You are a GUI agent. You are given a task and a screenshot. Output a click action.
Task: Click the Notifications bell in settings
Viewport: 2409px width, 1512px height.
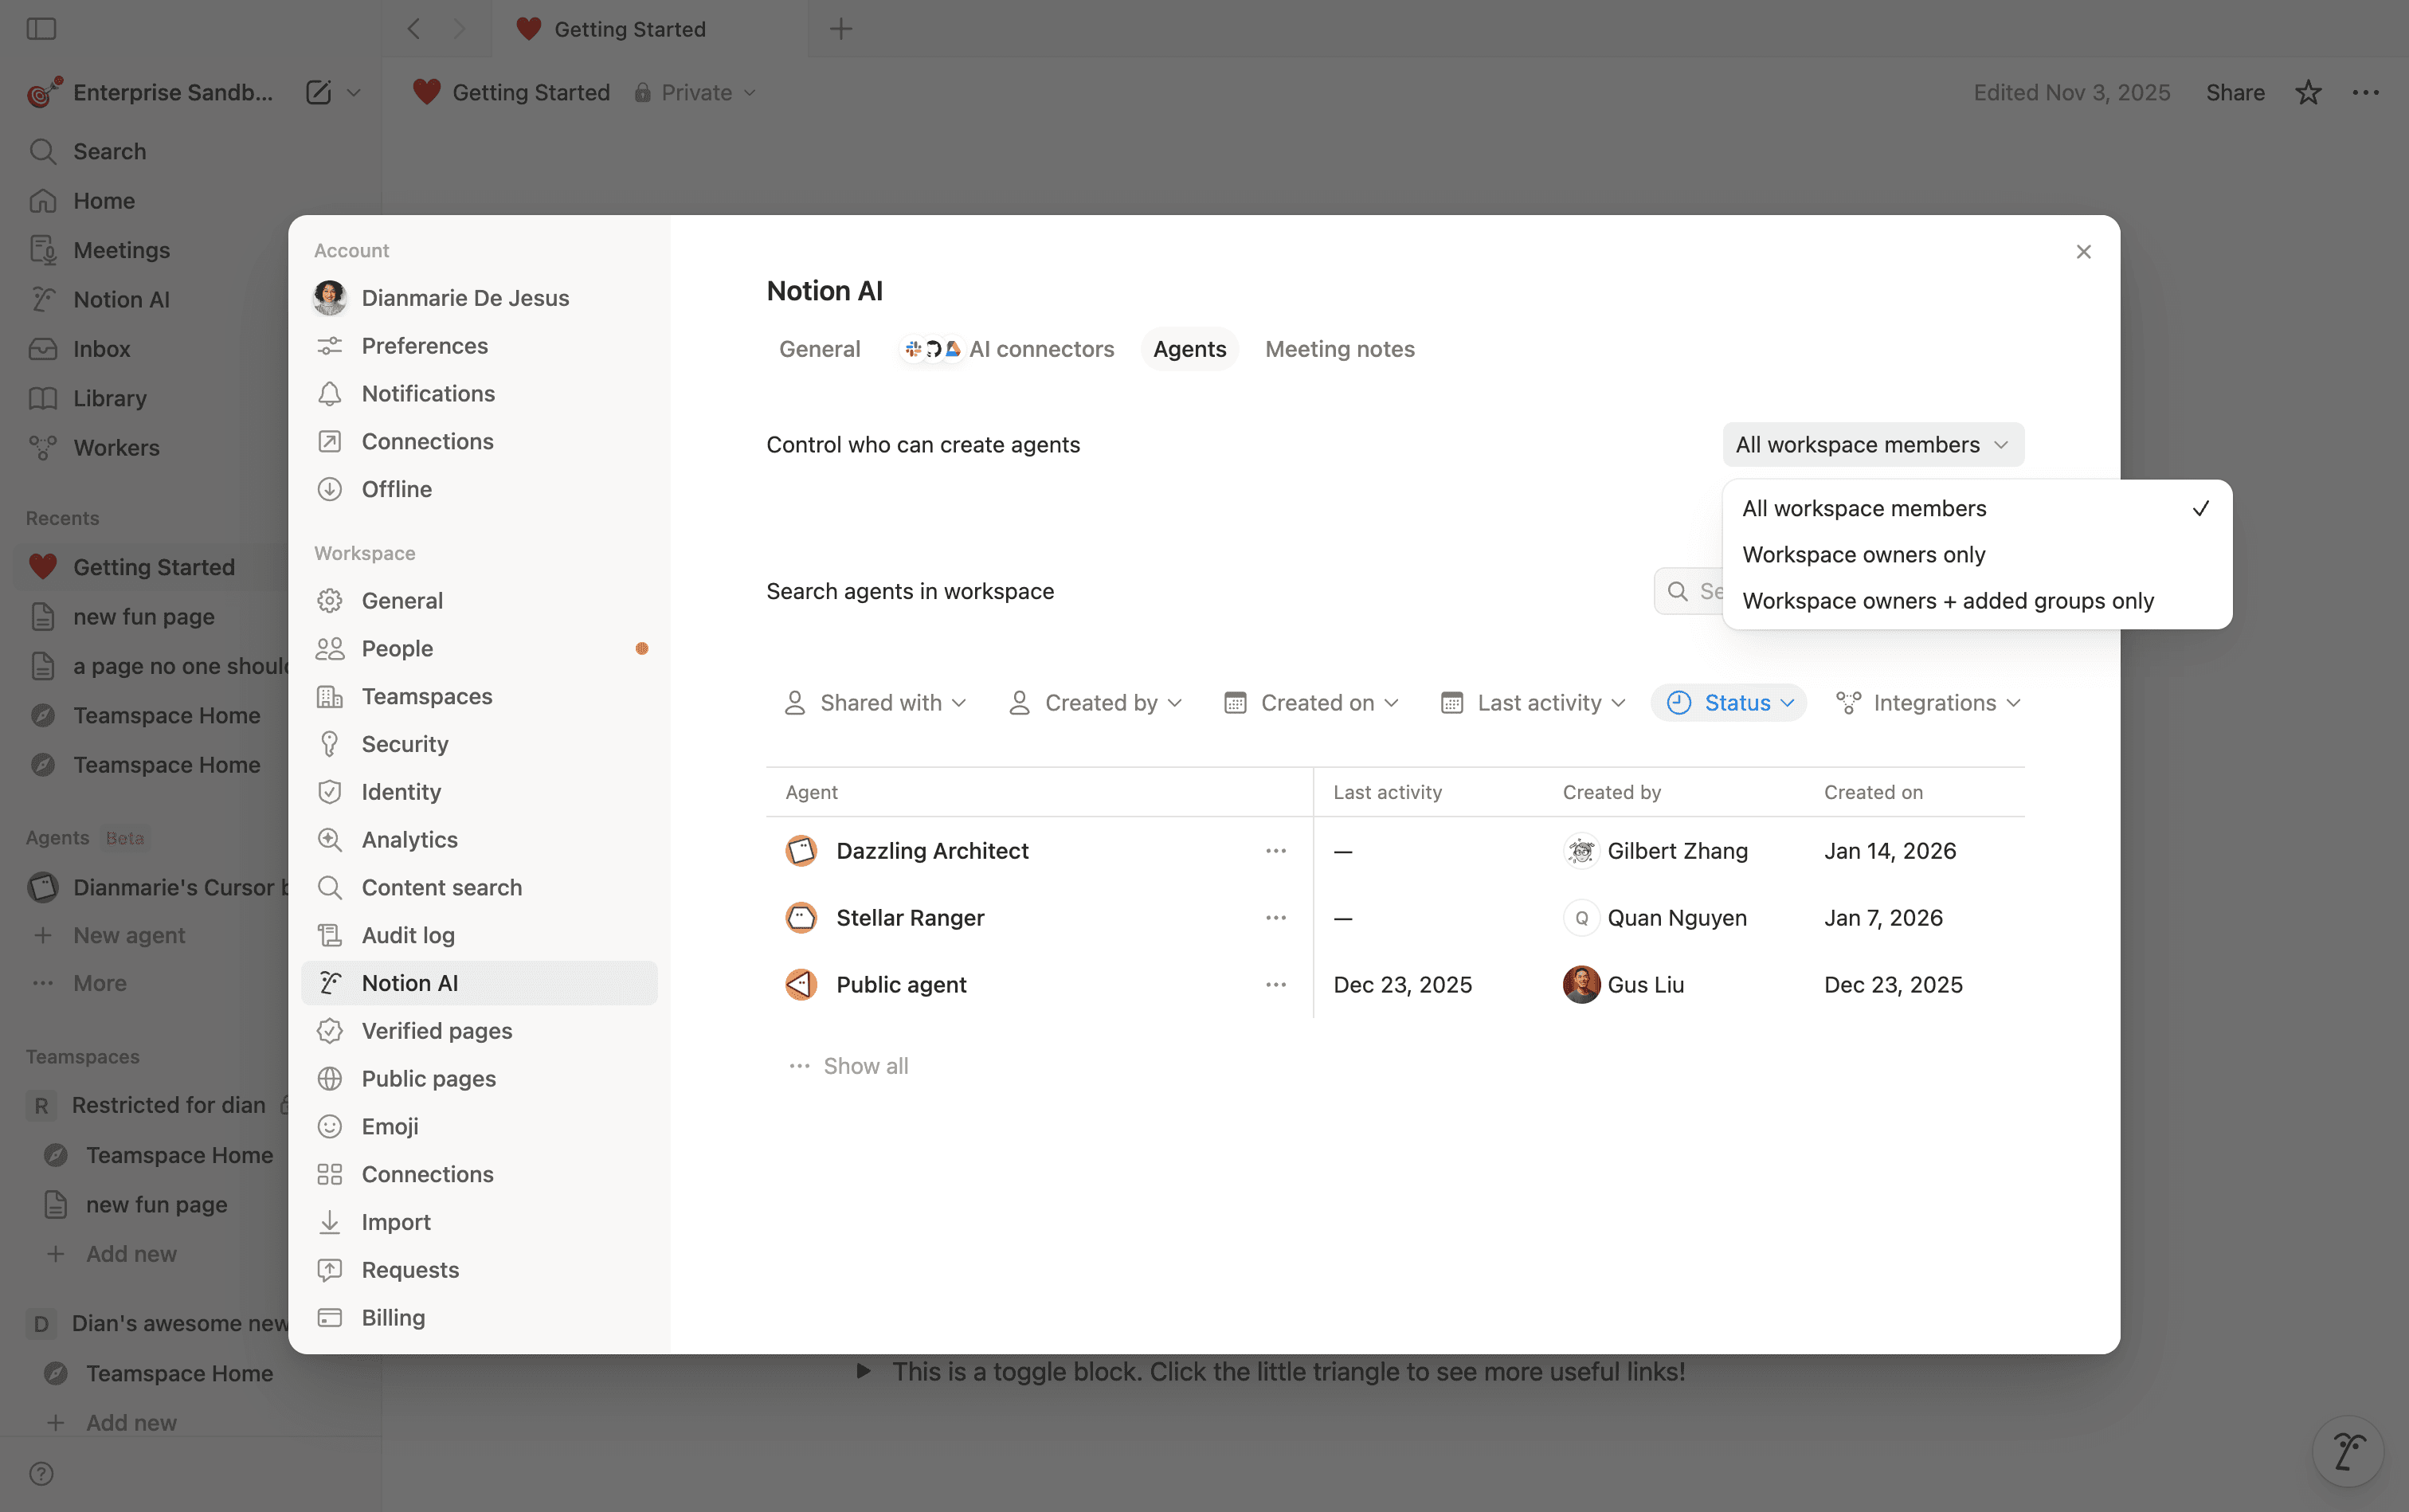[x=427, y=393]
